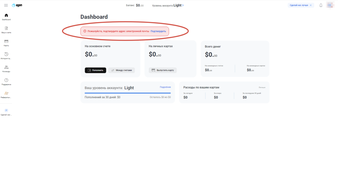Screen dimensions: 338x169
Task: Click the EPN logo
Action: pos(17,5)
